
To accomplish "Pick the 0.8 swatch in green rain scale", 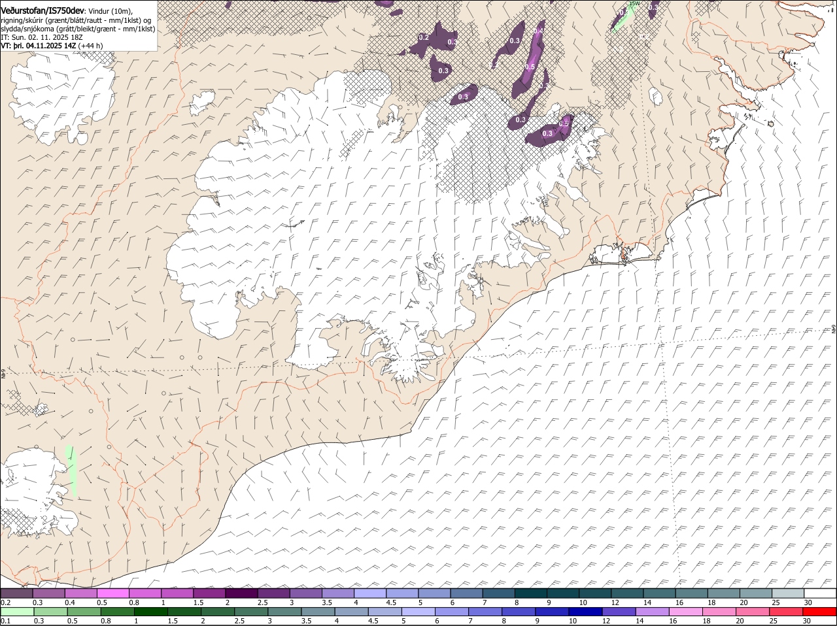I will pos(117,612).
